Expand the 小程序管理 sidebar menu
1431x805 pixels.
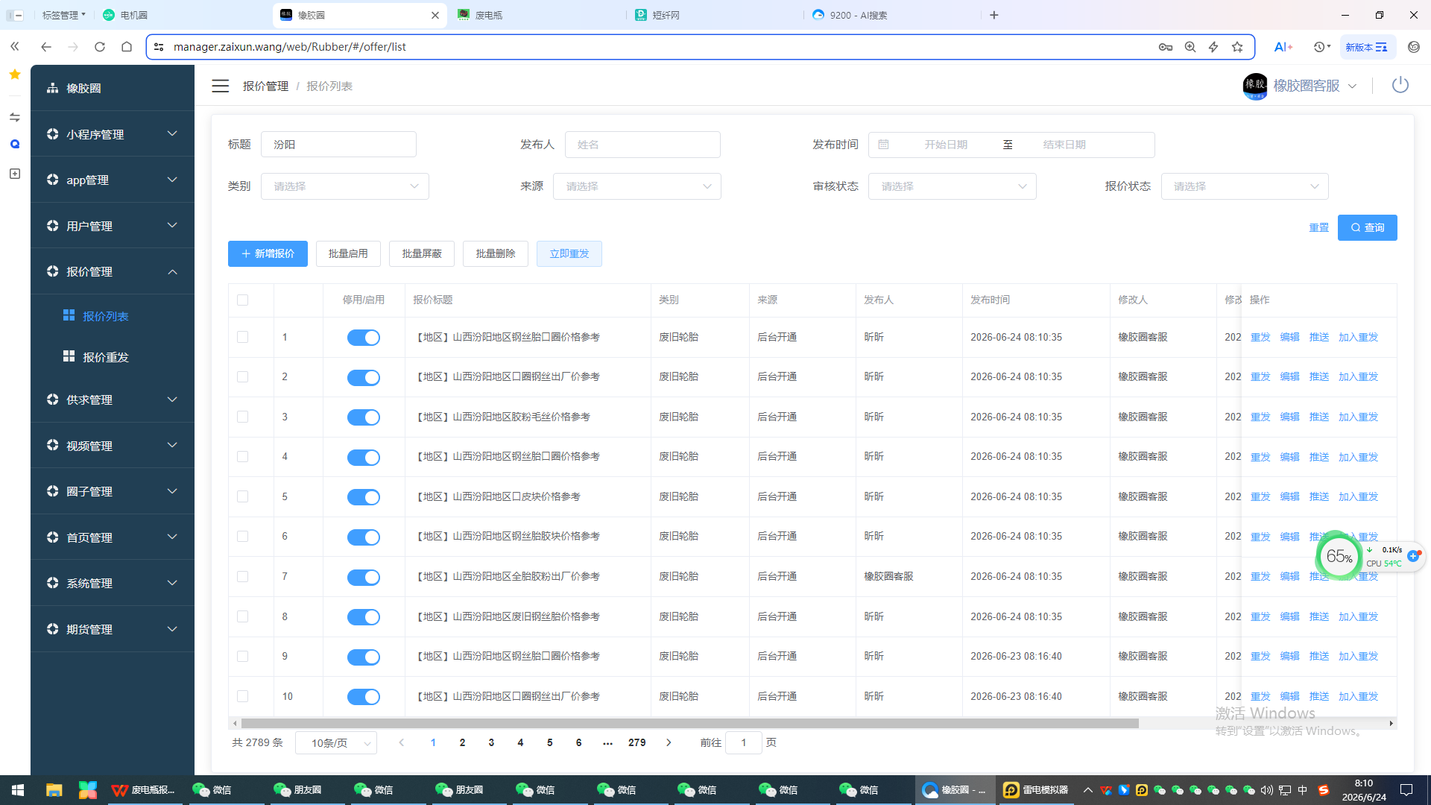(113, 134)
